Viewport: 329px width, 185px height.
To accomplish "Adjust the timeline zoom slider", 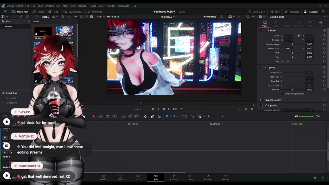I will (208, 116).
